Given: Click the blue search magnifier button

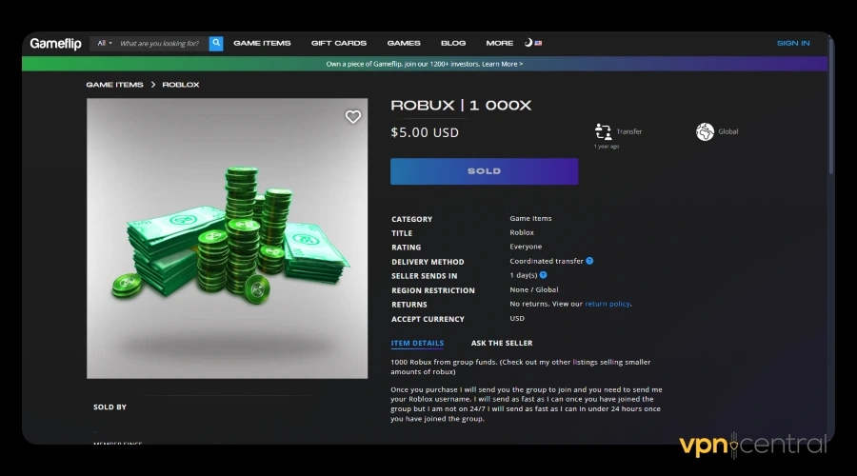Looking at the screenshot, I should (216, 43).
